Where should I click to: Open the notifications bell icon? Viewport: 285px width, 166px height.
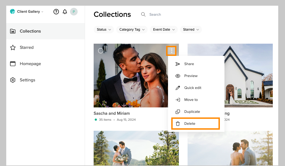65,12
